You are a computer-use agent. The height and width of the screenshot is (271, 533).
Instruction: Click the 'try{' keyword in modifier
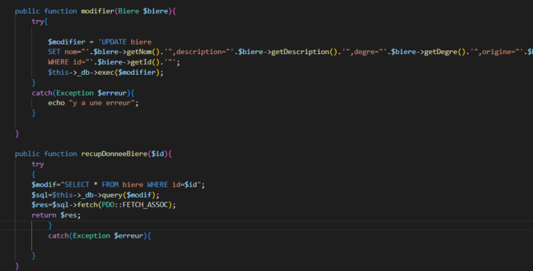pos(40,21)
